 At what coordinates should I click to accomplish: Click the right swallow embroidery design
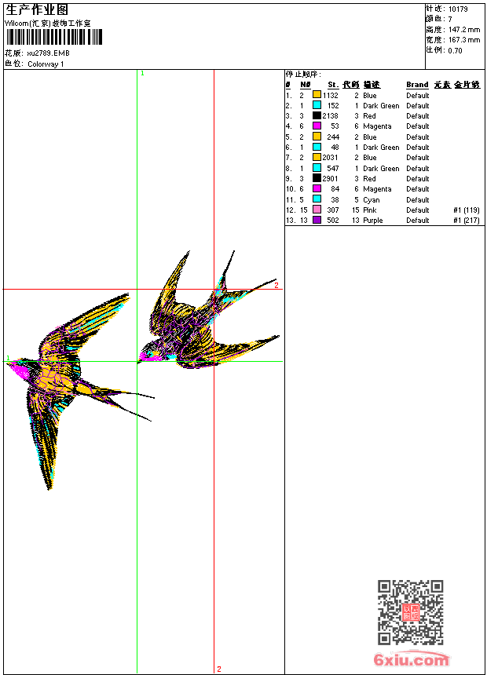[209, 310]
